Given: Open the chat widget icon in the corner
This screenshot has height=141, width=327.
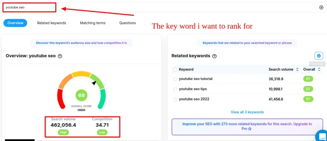Looking at the screenshot, I should (x=321, y=135).
